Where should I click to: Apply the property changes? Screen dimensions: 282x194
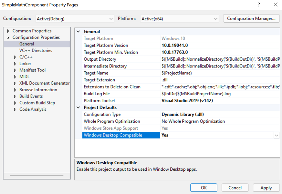pyautogui.click(x=266, y=188)
